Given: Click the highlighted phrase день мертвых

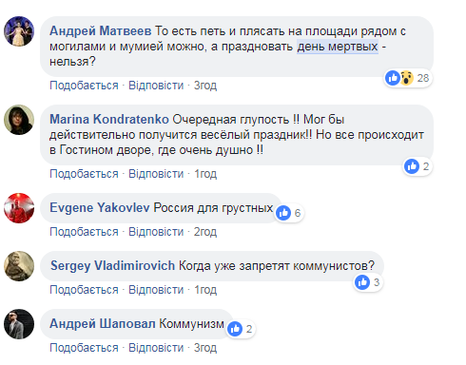Looking at the screenshot, I should [x=338, y=47].
